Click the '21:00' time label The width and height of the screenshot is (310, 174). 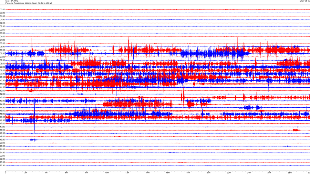2,149
